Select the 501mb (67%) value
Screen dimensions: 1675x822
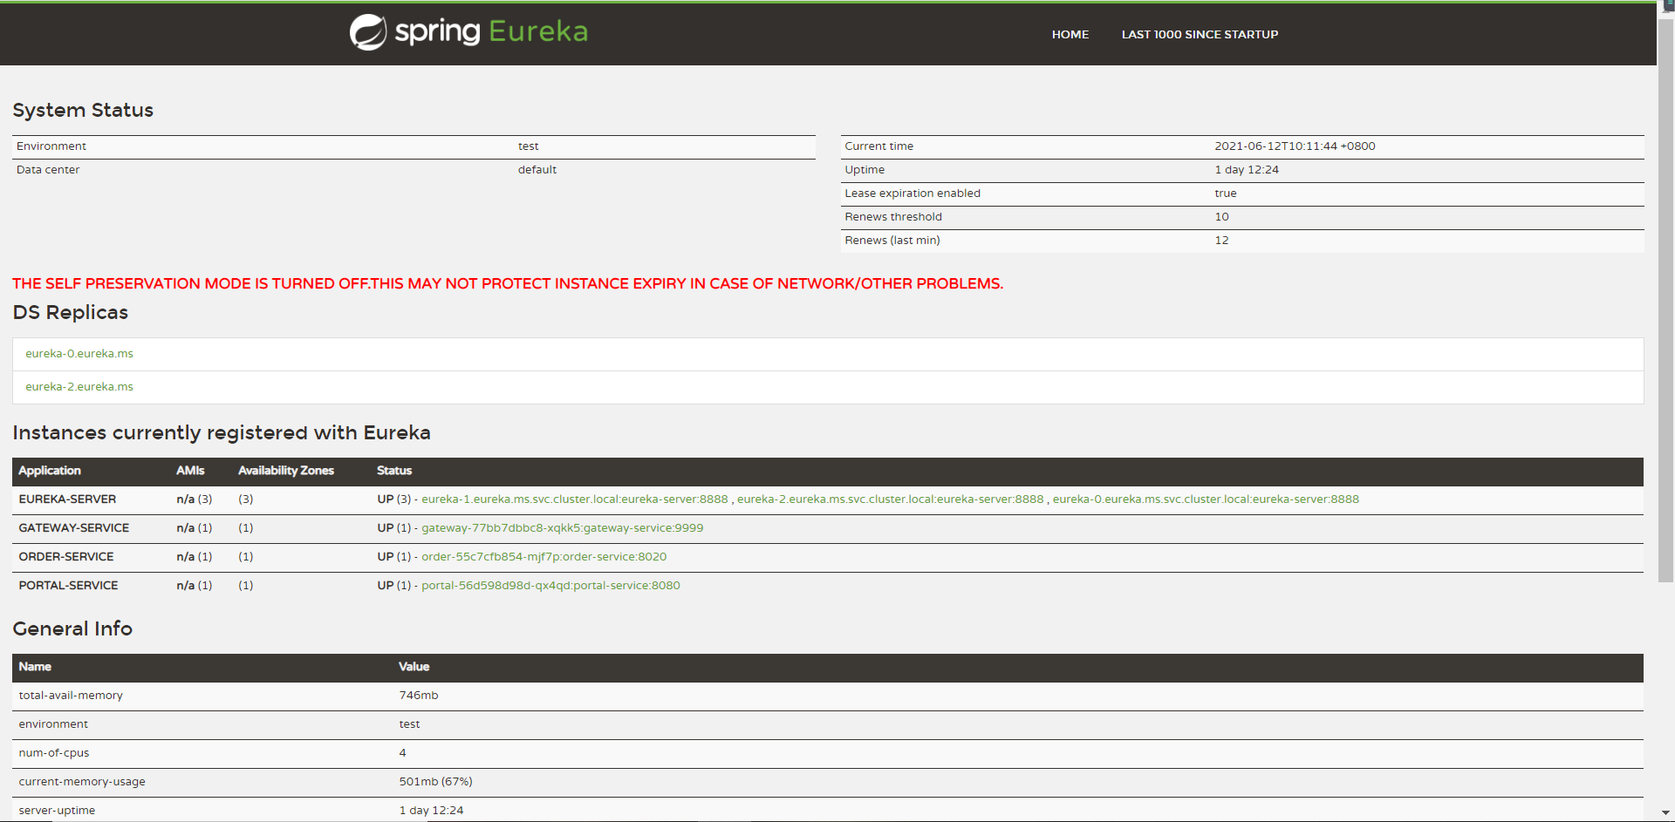click(436, 782)
